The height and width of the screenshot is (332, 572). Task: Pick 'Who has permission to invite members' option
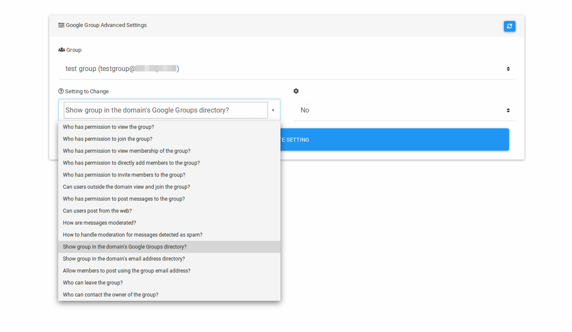[x=169, y=175]
